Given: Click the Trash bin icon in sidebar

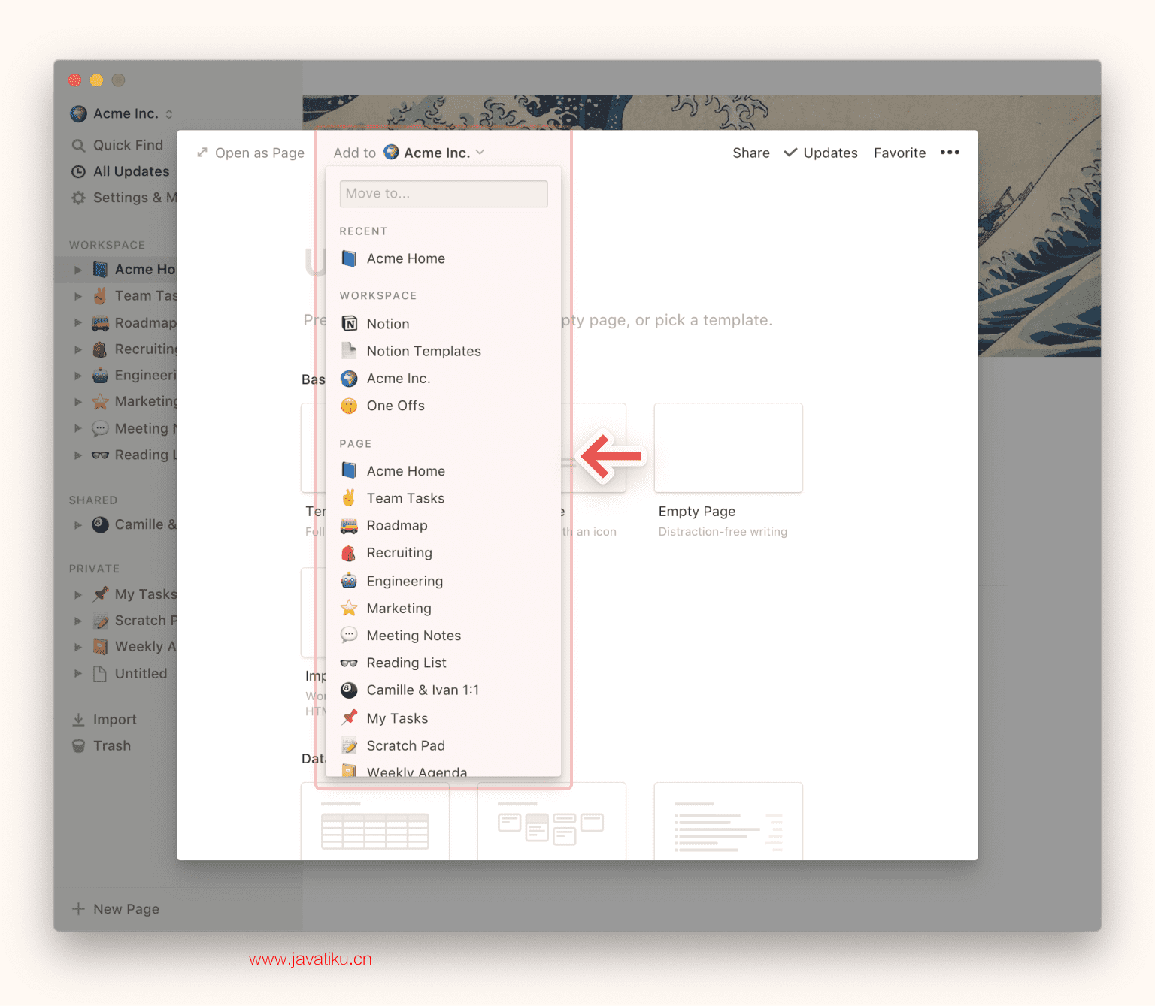Looking at the screenshot, I should (x=78, y=745).
